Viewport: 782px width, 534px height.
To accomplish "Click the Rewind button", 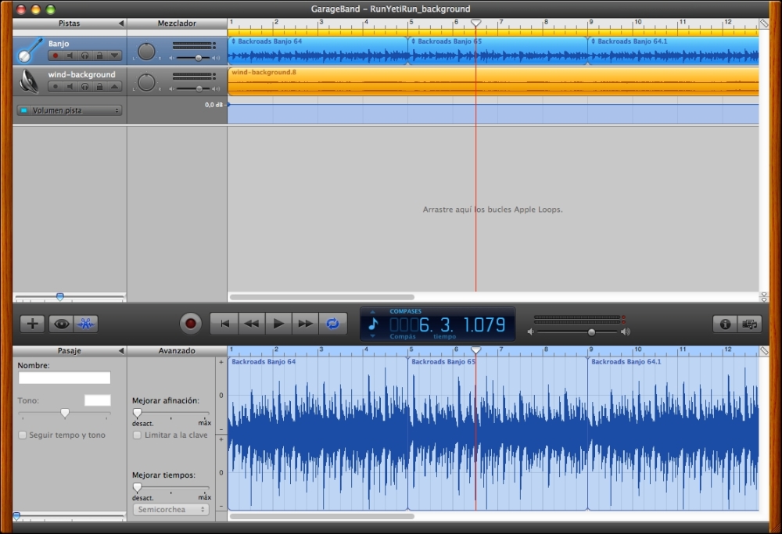I will (x=252, y=324).
